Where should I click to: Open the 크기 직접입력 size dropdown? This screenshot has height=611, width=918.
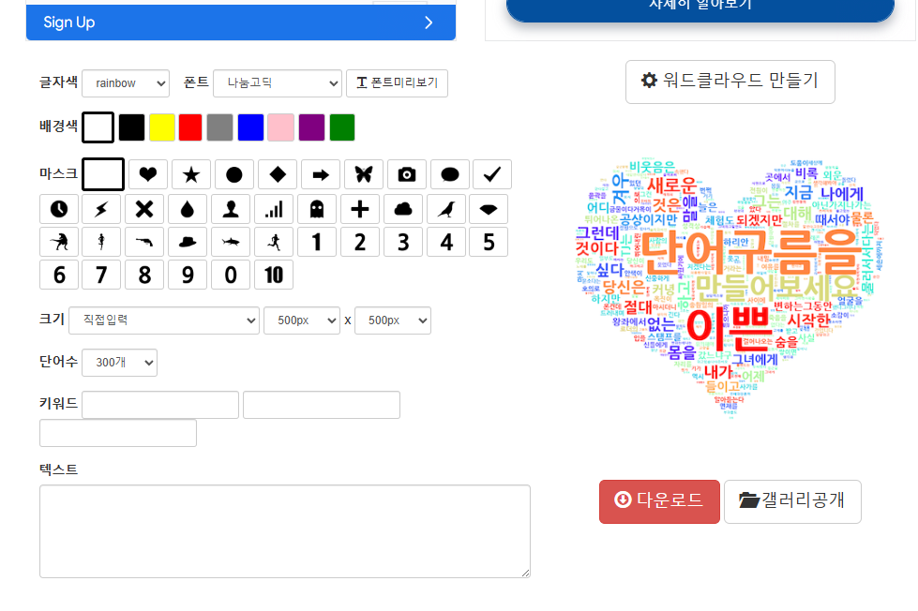point(163,320)
